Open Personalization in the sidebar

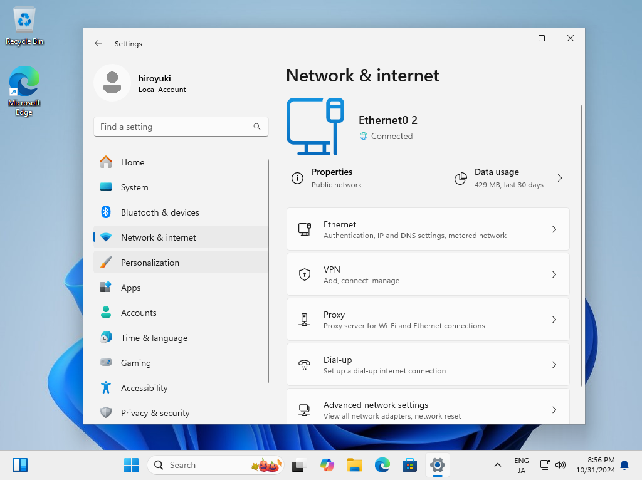click(x=150, y=263)
